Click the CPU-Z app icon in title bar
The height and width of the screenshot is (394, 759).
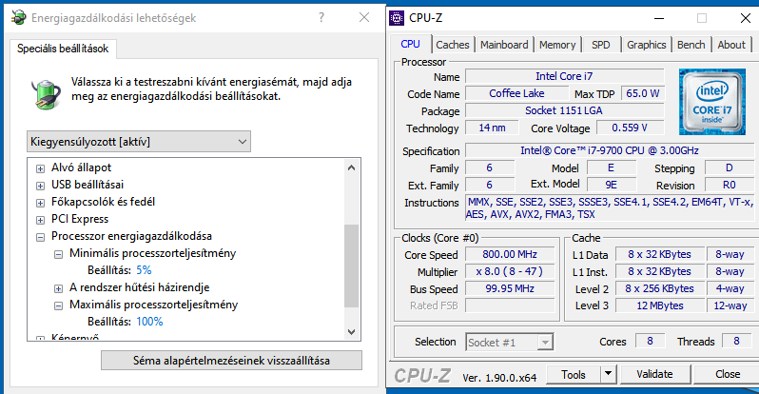[397, 18]
